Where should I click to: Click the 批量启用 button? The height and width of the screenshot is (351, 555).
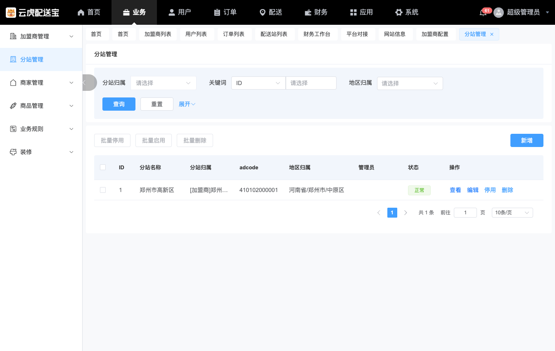coord(154,140)
